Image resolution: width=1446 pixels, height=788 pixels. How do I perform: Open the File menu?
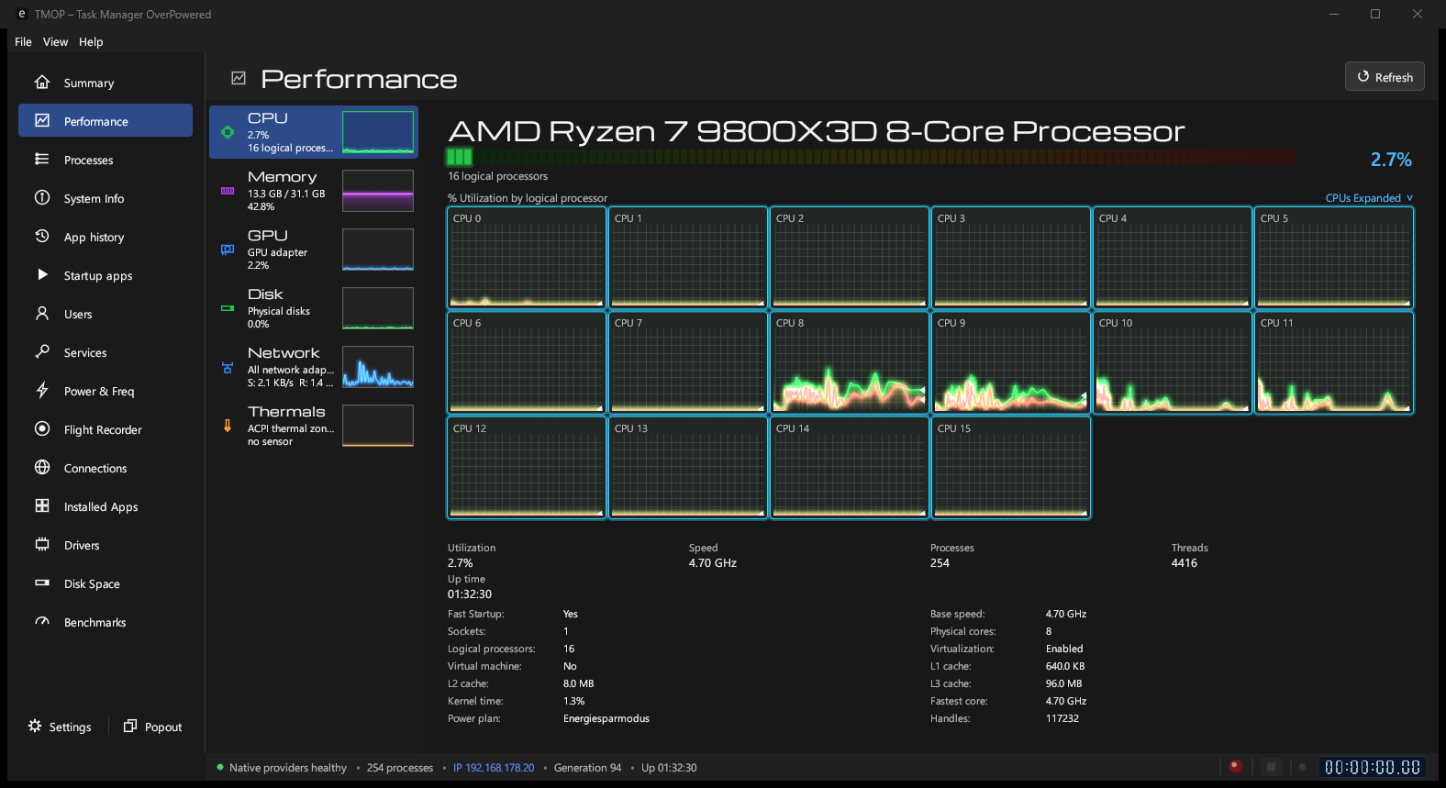click(23, 41)
